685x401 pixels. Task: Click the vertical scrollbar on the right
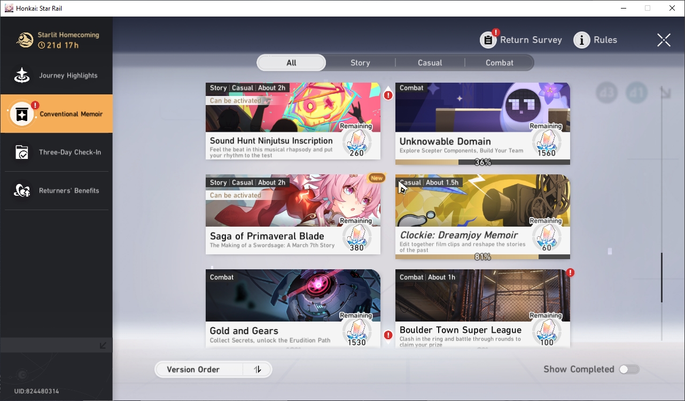(x=661, y=277)
